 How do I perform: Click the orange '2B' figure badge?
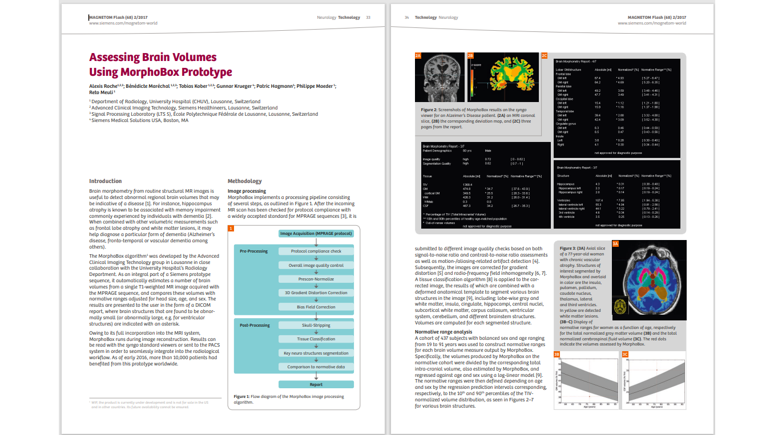[x=470, y=55]
